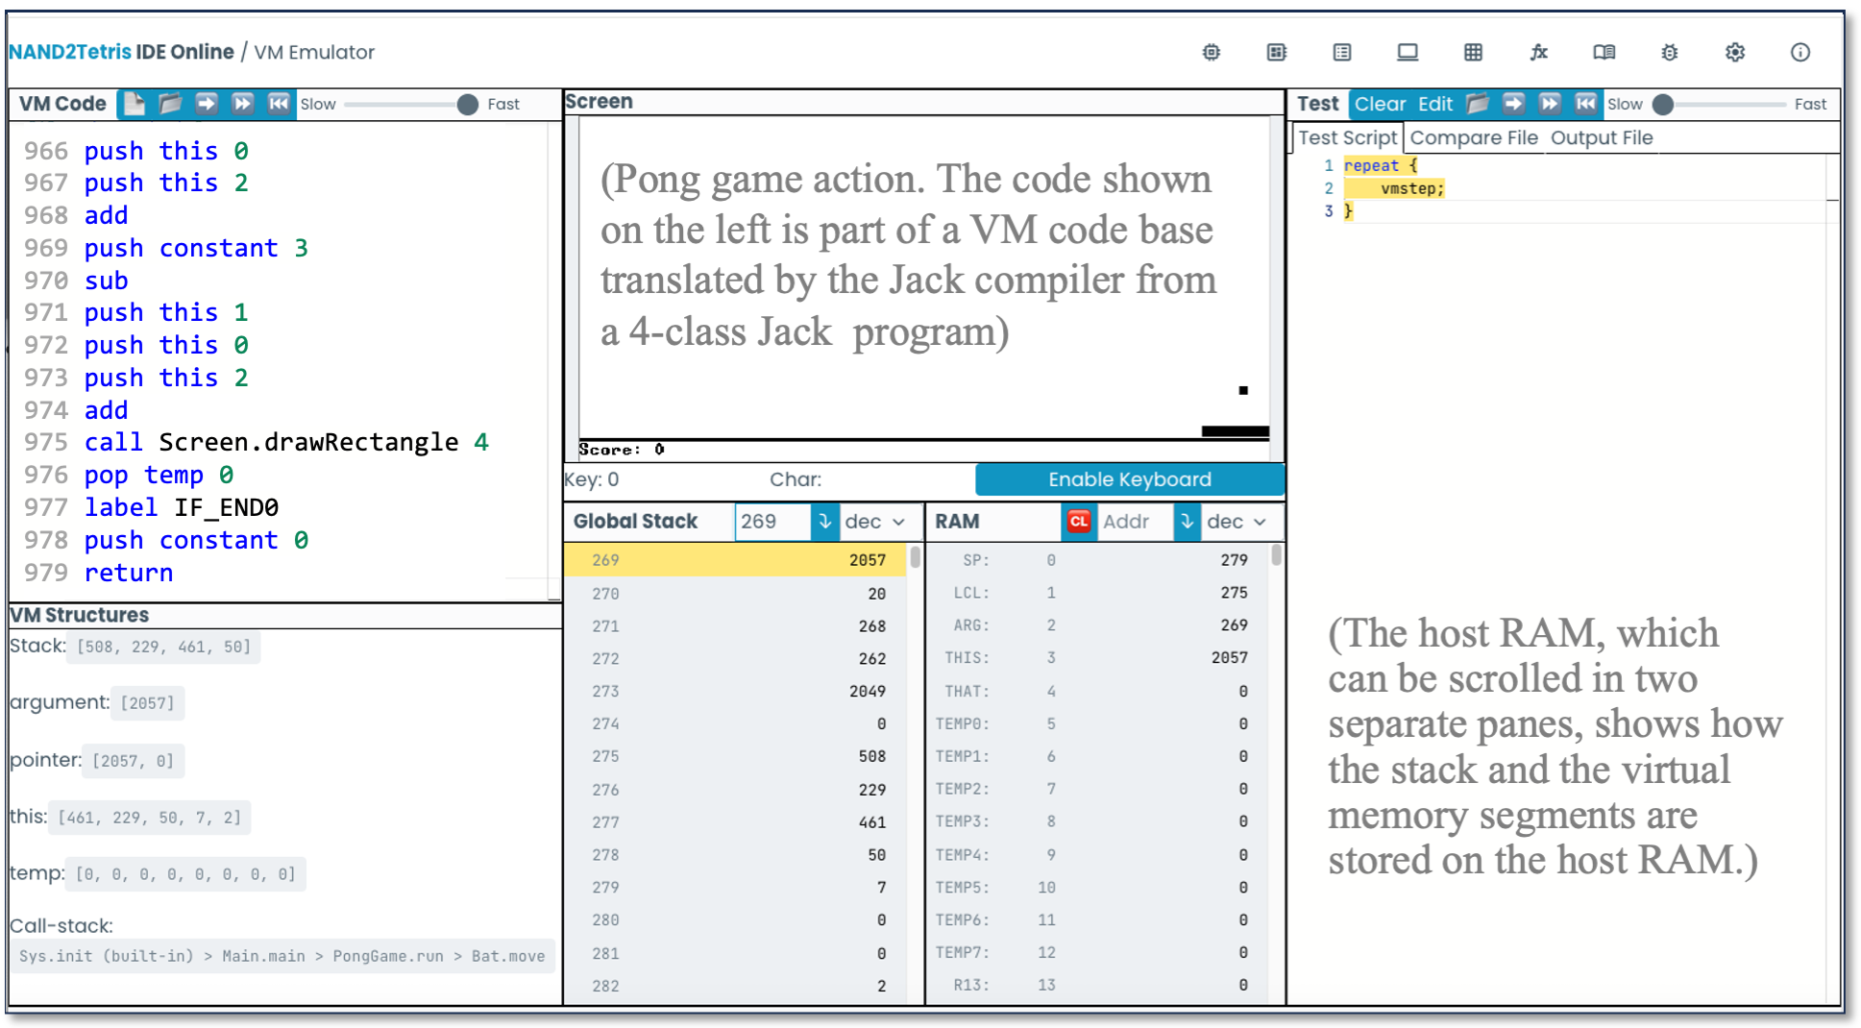The width and height of the screenshot is (1861, 1028).
Task: Enable Keyboard input for the screen
Action: [1129, 479]
